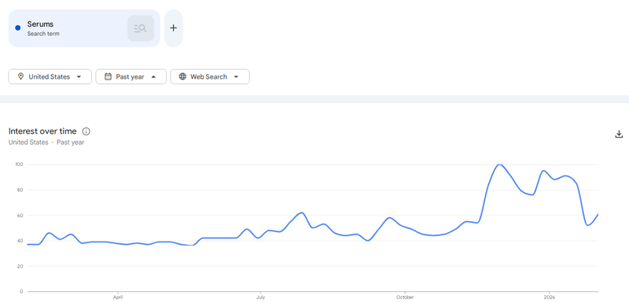Open the Web Search type dropdown

tap(210, 76)
